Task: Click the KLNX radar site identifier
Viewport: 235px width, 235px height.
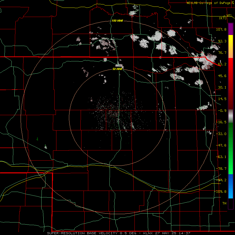Action: 148,233
